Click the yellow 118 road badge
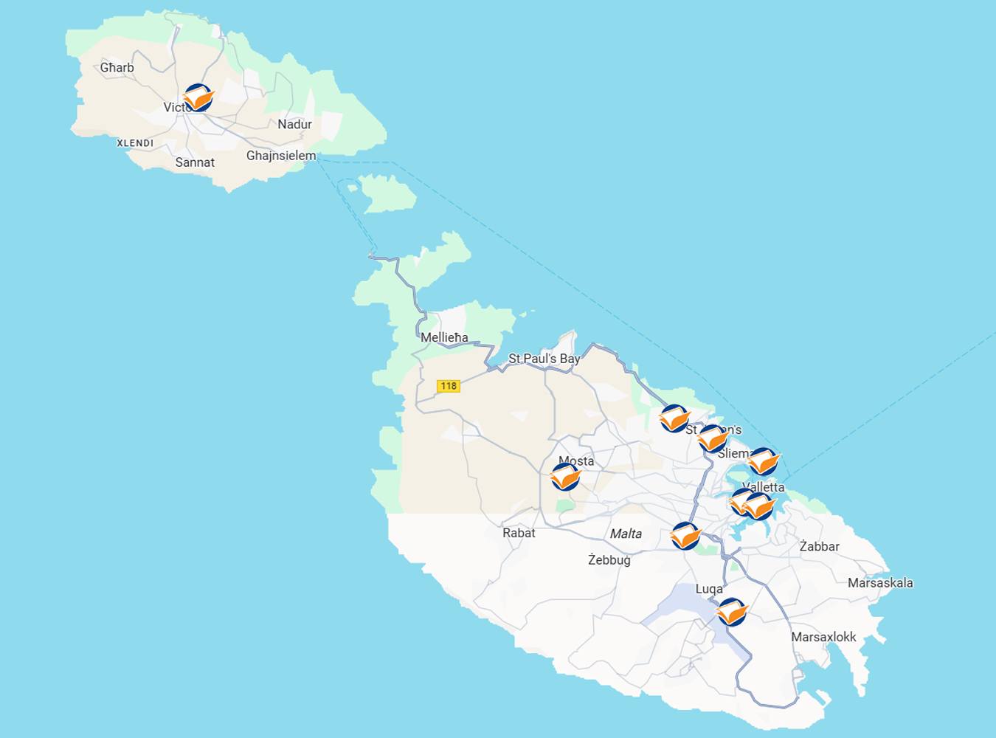The height and width of the screenshot is (738, 996). 449,386
